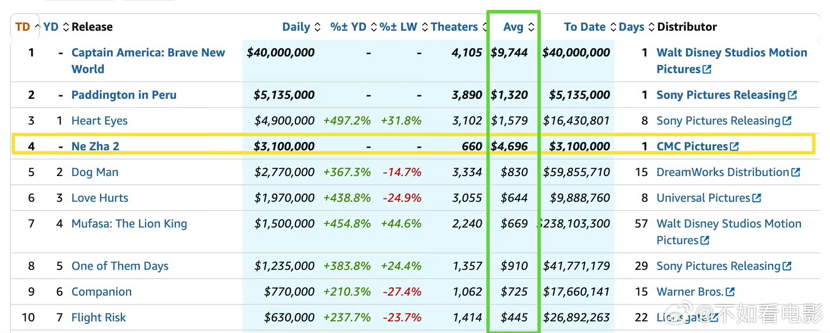Open Sony Pictures Releasing link in Heart Eyes row

pos(718,121)
